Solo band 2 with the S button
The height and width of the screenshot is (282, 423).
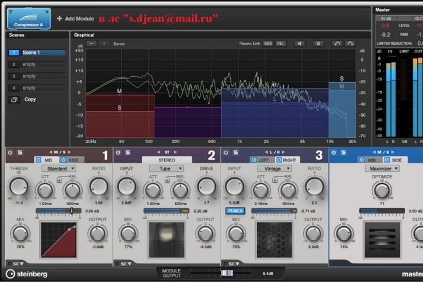click(128, 153)
